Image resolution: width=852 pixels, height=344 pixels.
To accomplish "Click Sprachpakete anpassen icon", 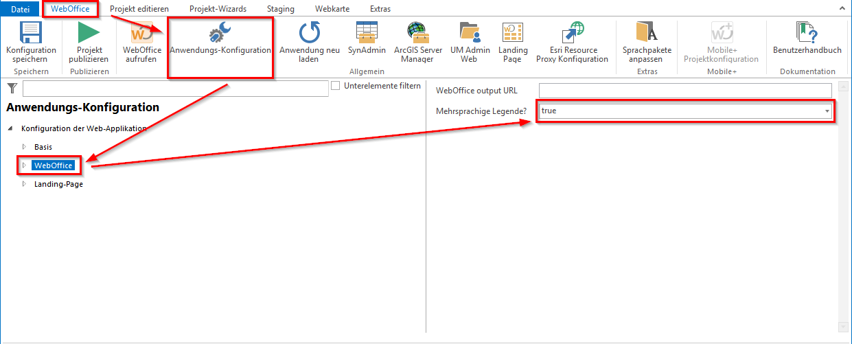I will (x=647, y=32).
